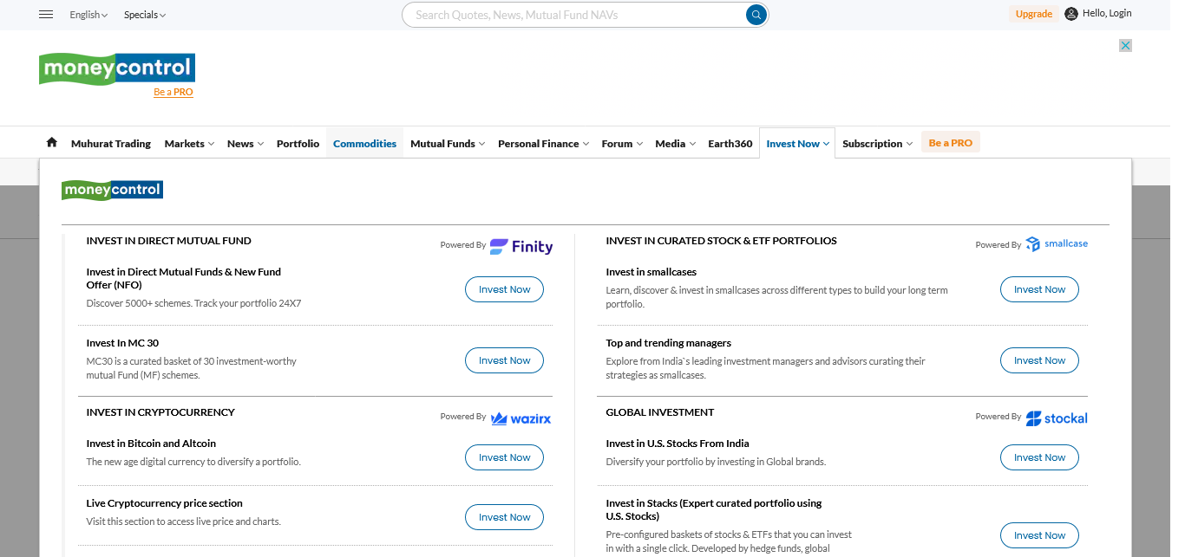Open the hamburger menu icon

pyautogui.click(x=47, y=15)
